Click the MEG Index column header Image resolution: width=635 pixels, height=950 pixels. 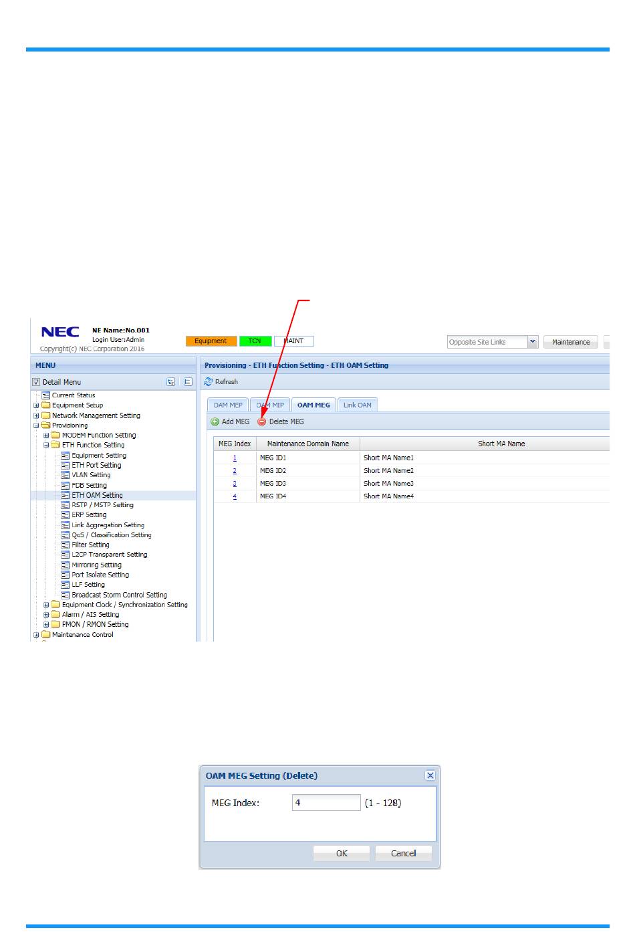[235, 444]
